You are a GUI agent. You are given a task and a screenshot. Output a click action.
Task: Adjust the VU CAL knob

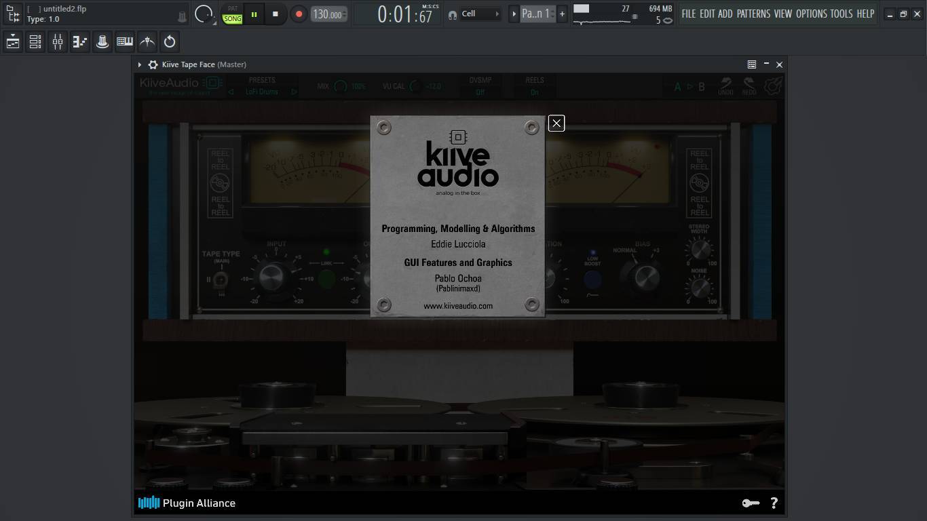tap(415, 87)
